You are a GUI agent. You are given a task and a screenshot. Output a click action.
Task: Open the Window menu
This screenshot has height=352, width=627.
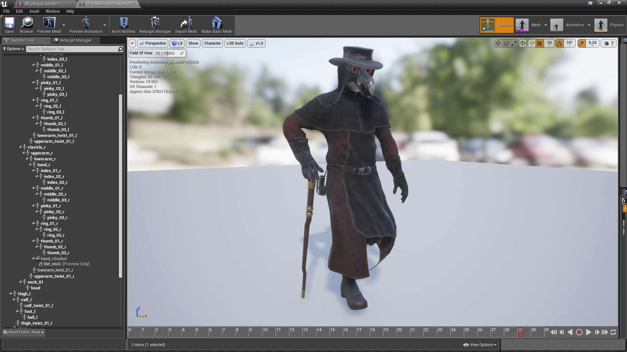(x=53, y=11)
